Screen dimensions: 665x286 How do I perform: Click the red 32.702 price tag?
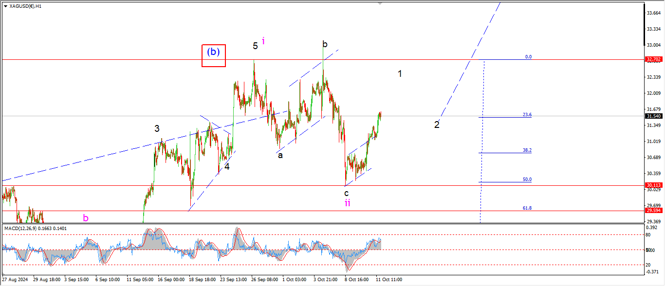653,59
